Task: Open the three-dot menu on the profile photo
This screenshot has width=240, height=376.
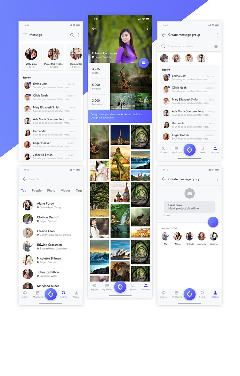Action: tap(148, 28)
